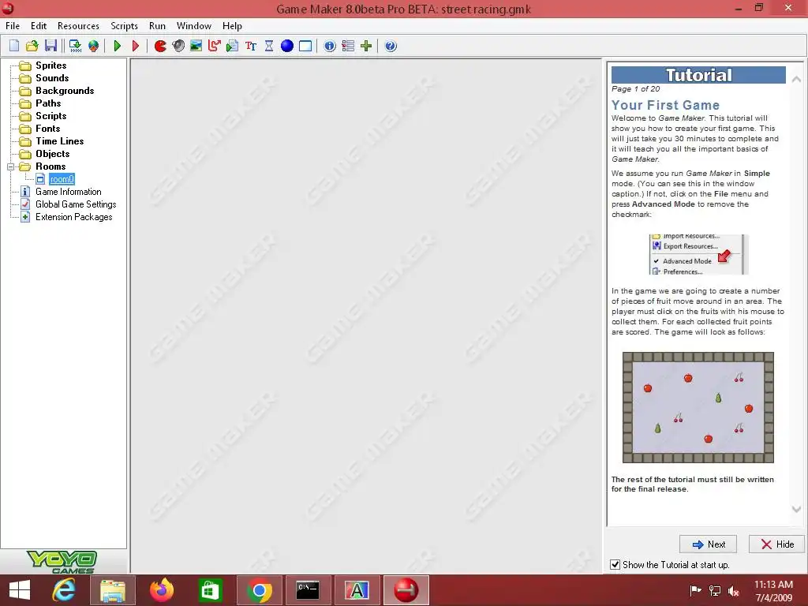Viewport: 808px width, 606px height.
Task: Open Firefox from taskbar
Action: pos(161,590)
